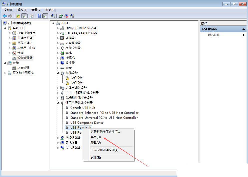Click the update driver software toolbar icon
The image size is (248, 177).
[61, 16]
